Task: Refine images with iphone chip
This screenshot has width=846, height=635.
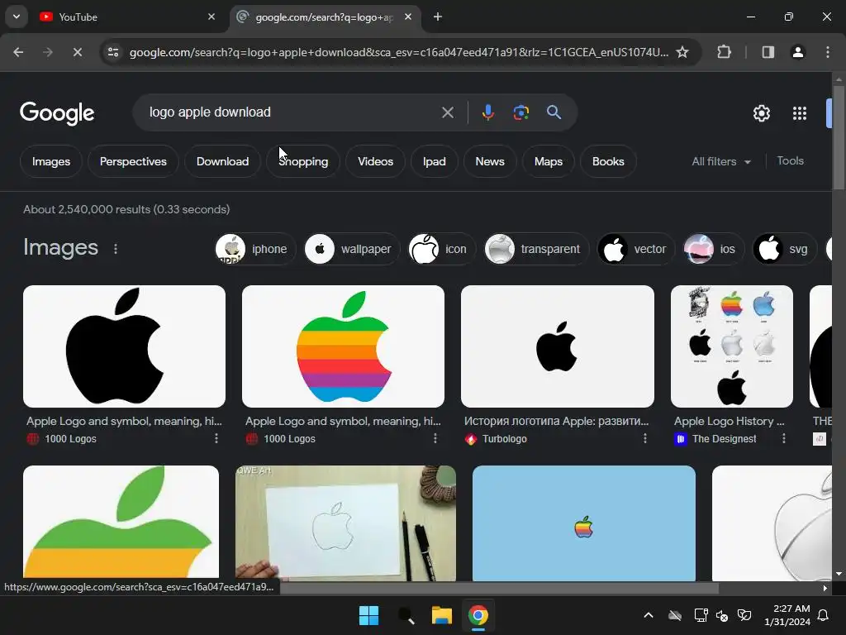Action: [x=255, y=249]
